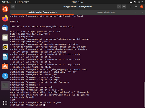Image resolution: width=145 pixels, height=108 pixels.
Task: Close the root@ubuntu: /home/ubuntu tab
Action: click(71, 12)
